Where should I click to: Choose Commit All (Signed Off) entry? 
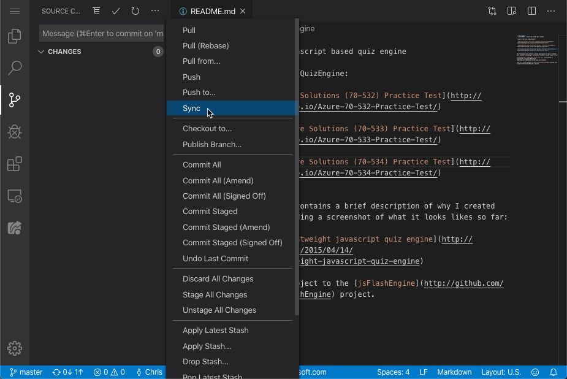pyautogui.click(x=232, y=196)
